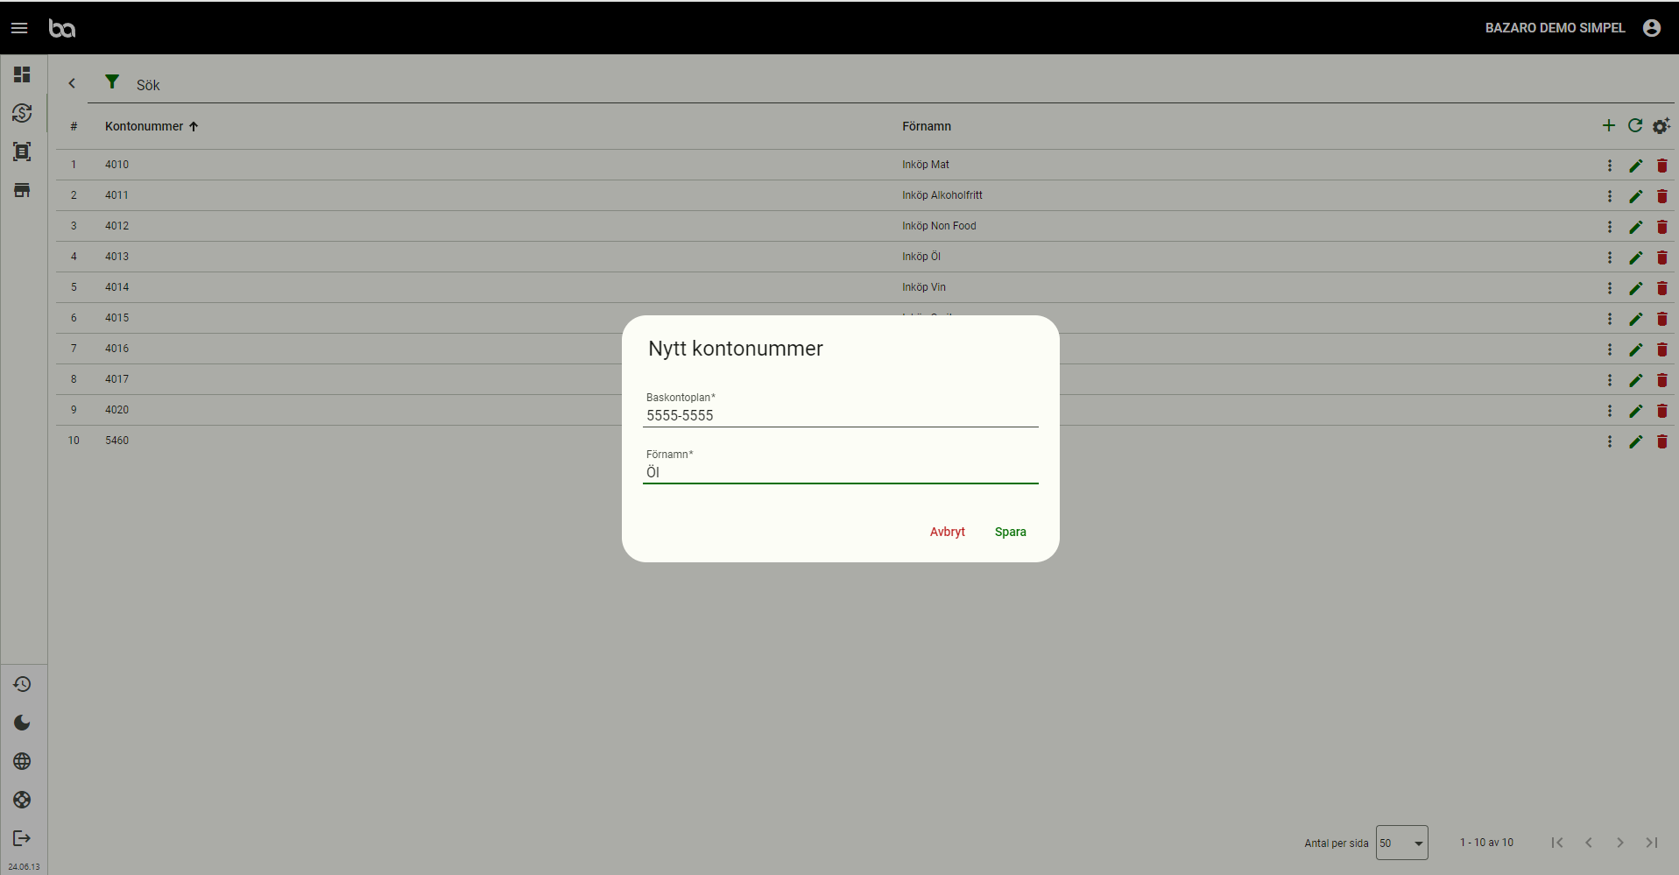Image resolution: width=1679 pixels, height=875 pixels.
Task: Focus the Sök search field
Action: click(x=902, y=85)
